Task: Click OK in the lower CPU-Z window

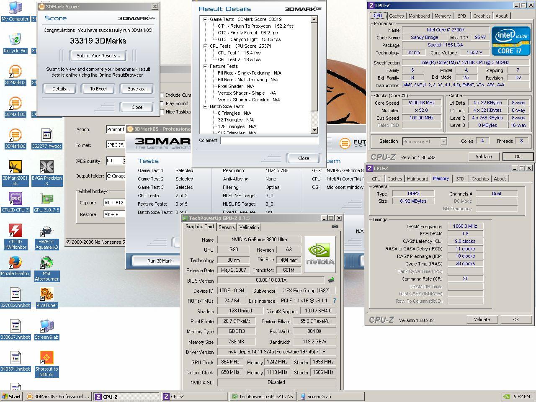Action: click(x=516, y=320)
